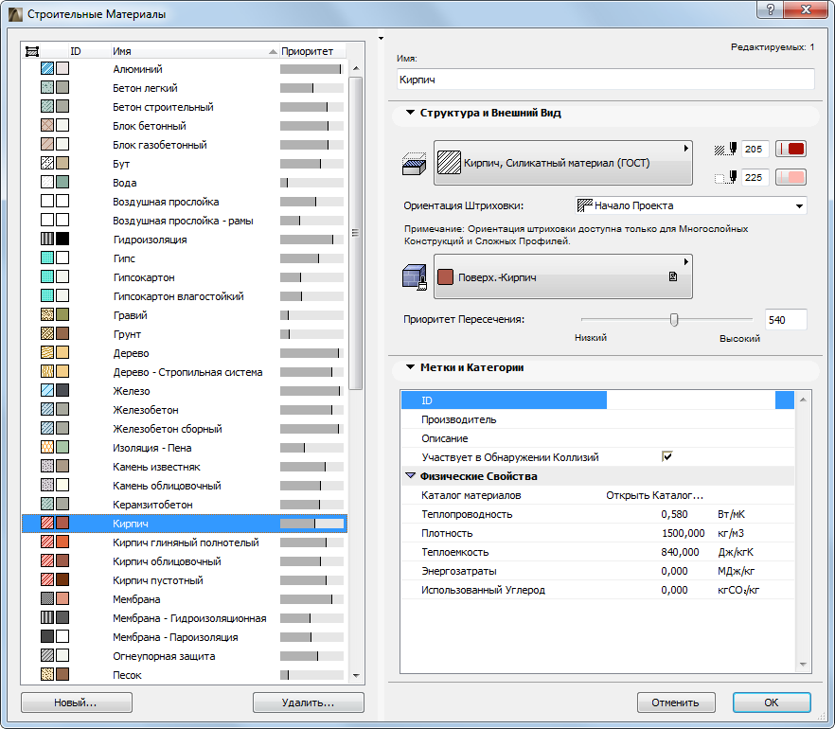Click the fill pattern icon of Гидроизоляция row
The height and width of the screenshot is (729, 835).
(47, 239)
